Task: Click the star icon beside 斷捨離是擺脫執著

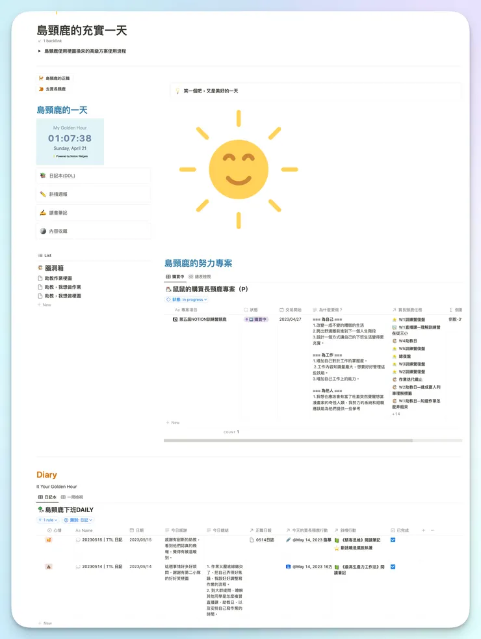Action: 337,548
